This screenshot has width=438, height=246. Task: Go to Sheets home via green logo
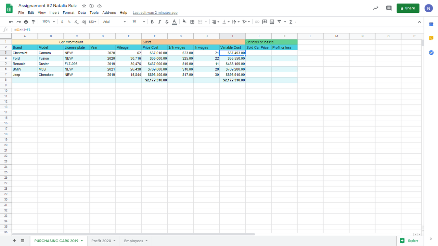click(9, 9)
